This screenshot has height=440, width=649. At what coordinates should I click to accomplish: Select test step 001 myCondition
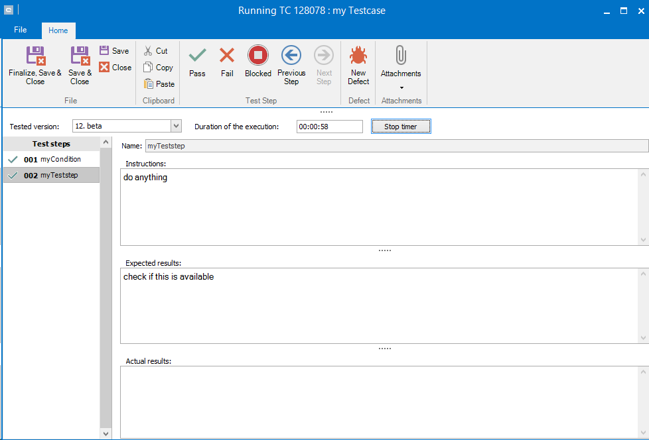52,160
